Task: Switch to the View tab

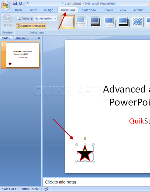Action: (123, 10)
